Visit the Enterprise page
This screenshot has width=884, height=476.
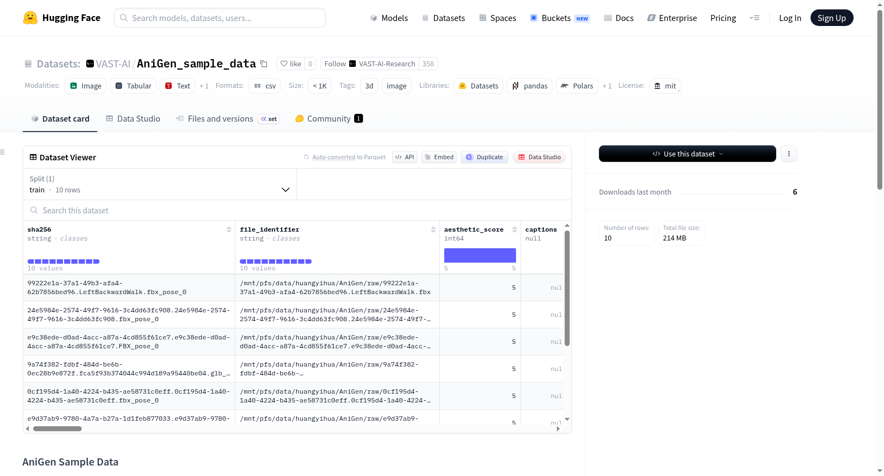click(x=672, y=18)
